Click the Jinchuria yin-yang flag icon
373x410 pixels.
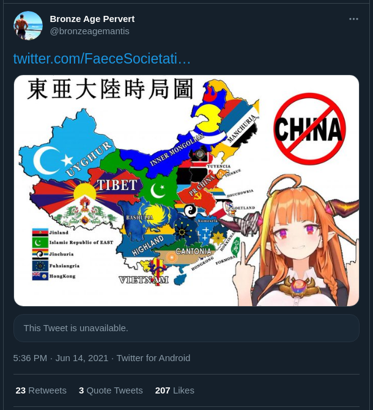[40, 254]
